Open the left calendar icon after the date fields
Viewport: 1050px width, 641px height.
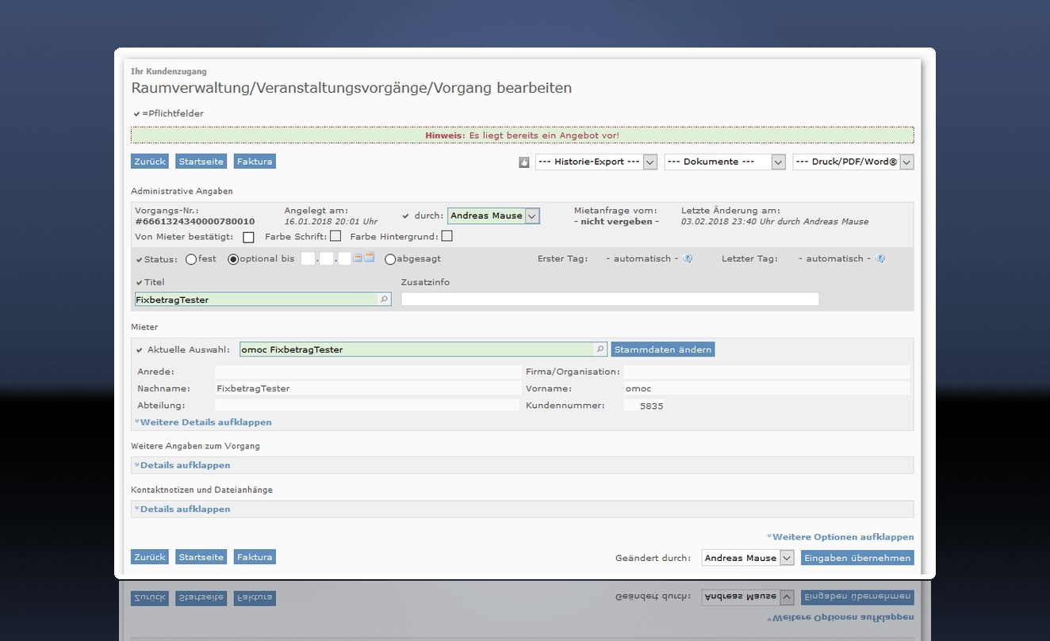pyautogui.click(x=358, y=258)
